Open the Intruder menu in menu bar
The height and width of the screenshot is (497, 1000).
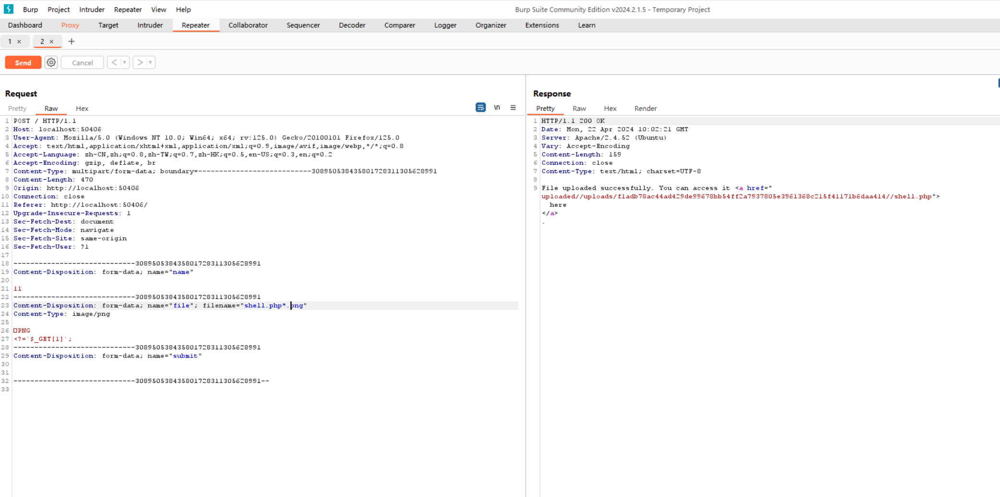92,10
